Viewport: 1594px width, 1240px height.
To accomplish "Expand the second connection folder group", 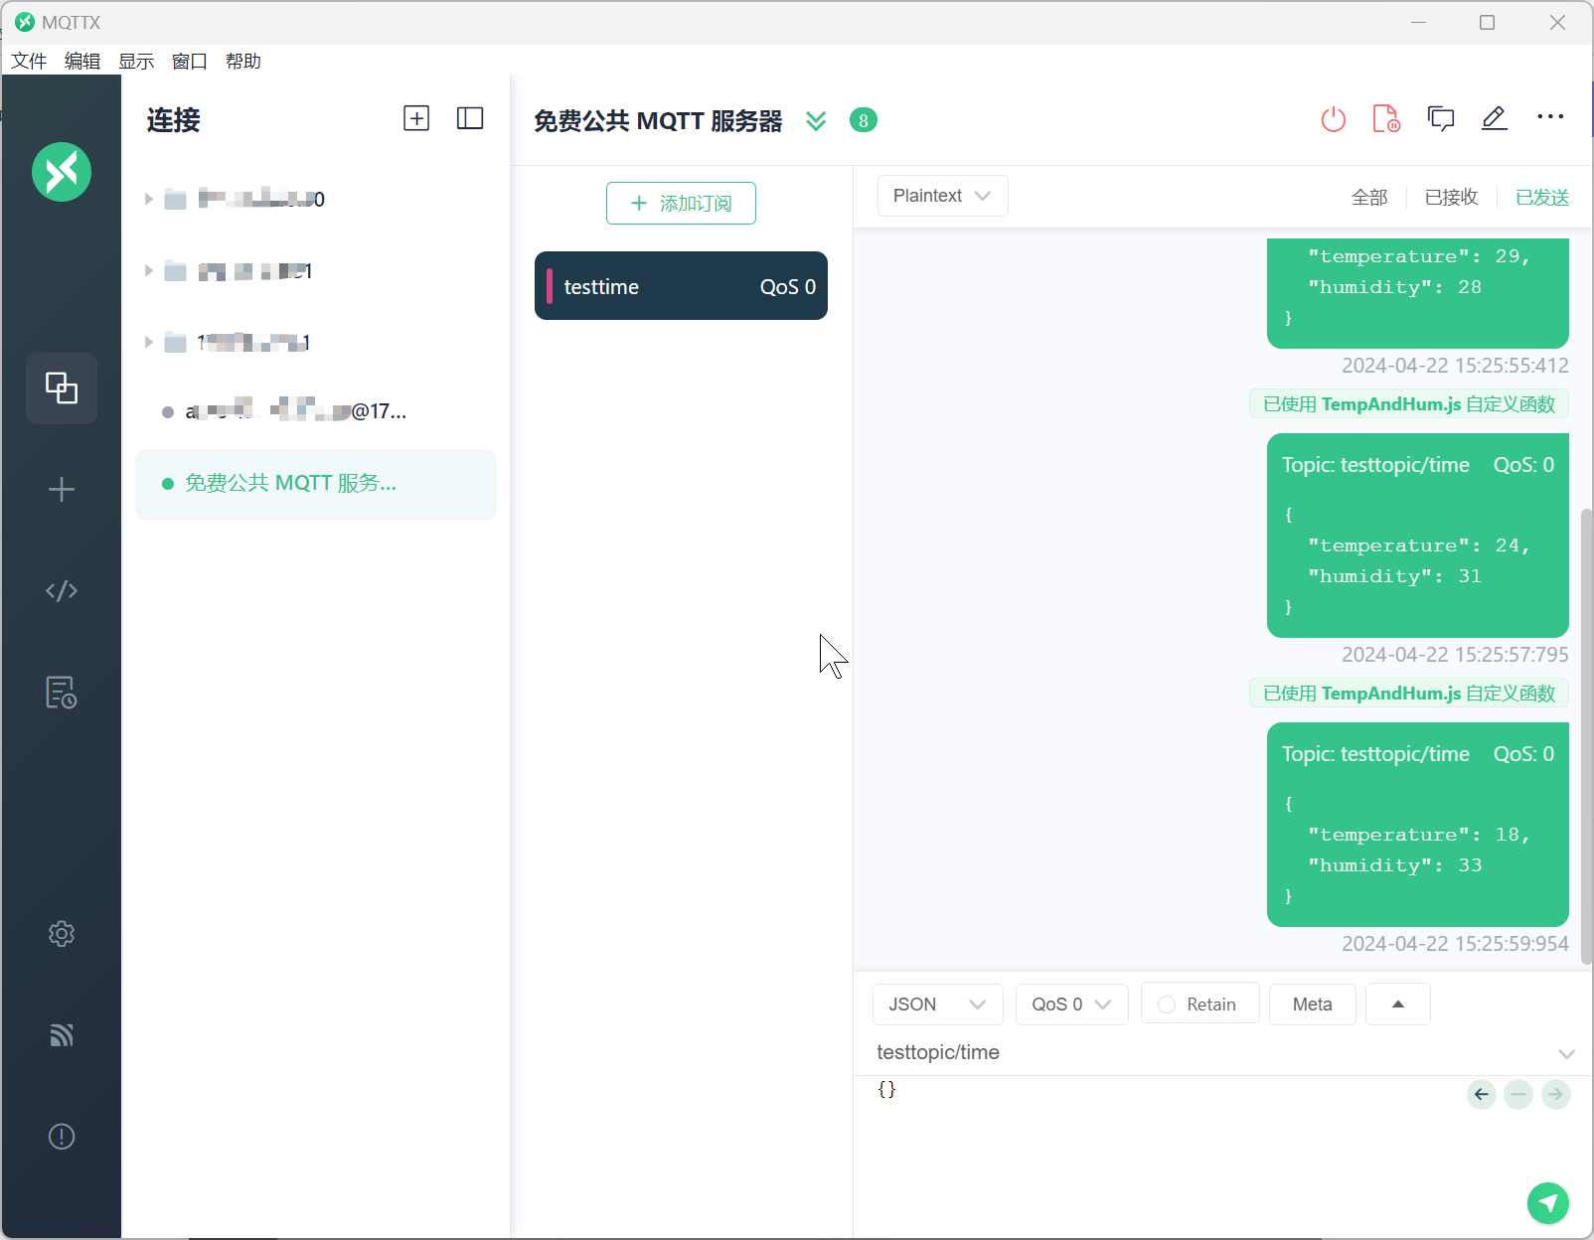I will [149, 271].
